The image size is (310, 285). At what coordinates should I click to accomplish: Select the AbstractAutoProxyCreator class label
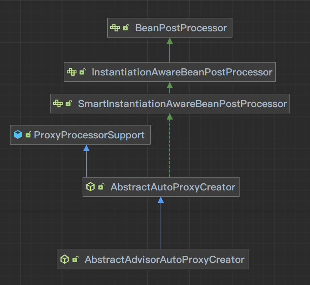click(173, 187)
